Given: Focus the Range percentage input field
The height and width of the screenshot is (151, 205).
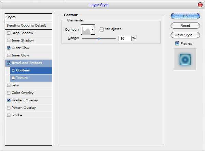Looking at the screenshot, I should point(125,38).
